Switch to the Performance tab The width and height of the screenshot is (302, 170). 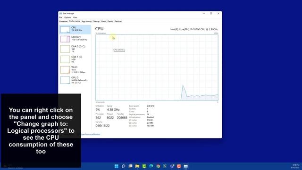pyautogui.click(x=75, y=21)
